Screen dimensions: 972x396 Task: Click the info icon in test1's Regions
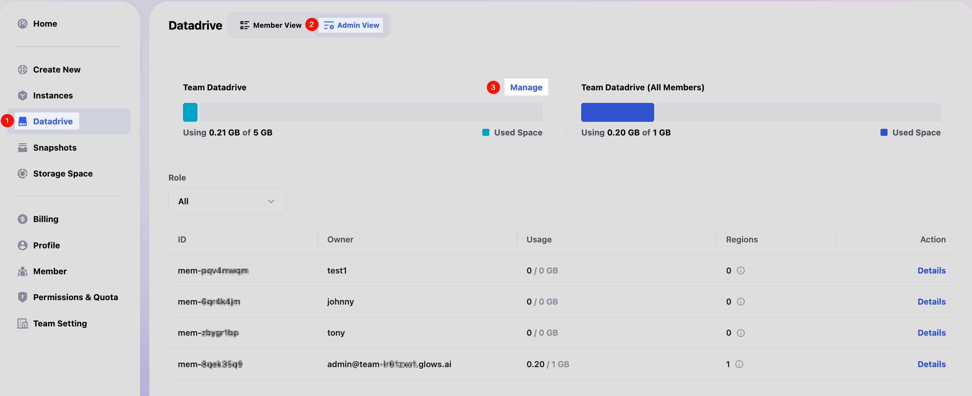[x=741, y=271]
